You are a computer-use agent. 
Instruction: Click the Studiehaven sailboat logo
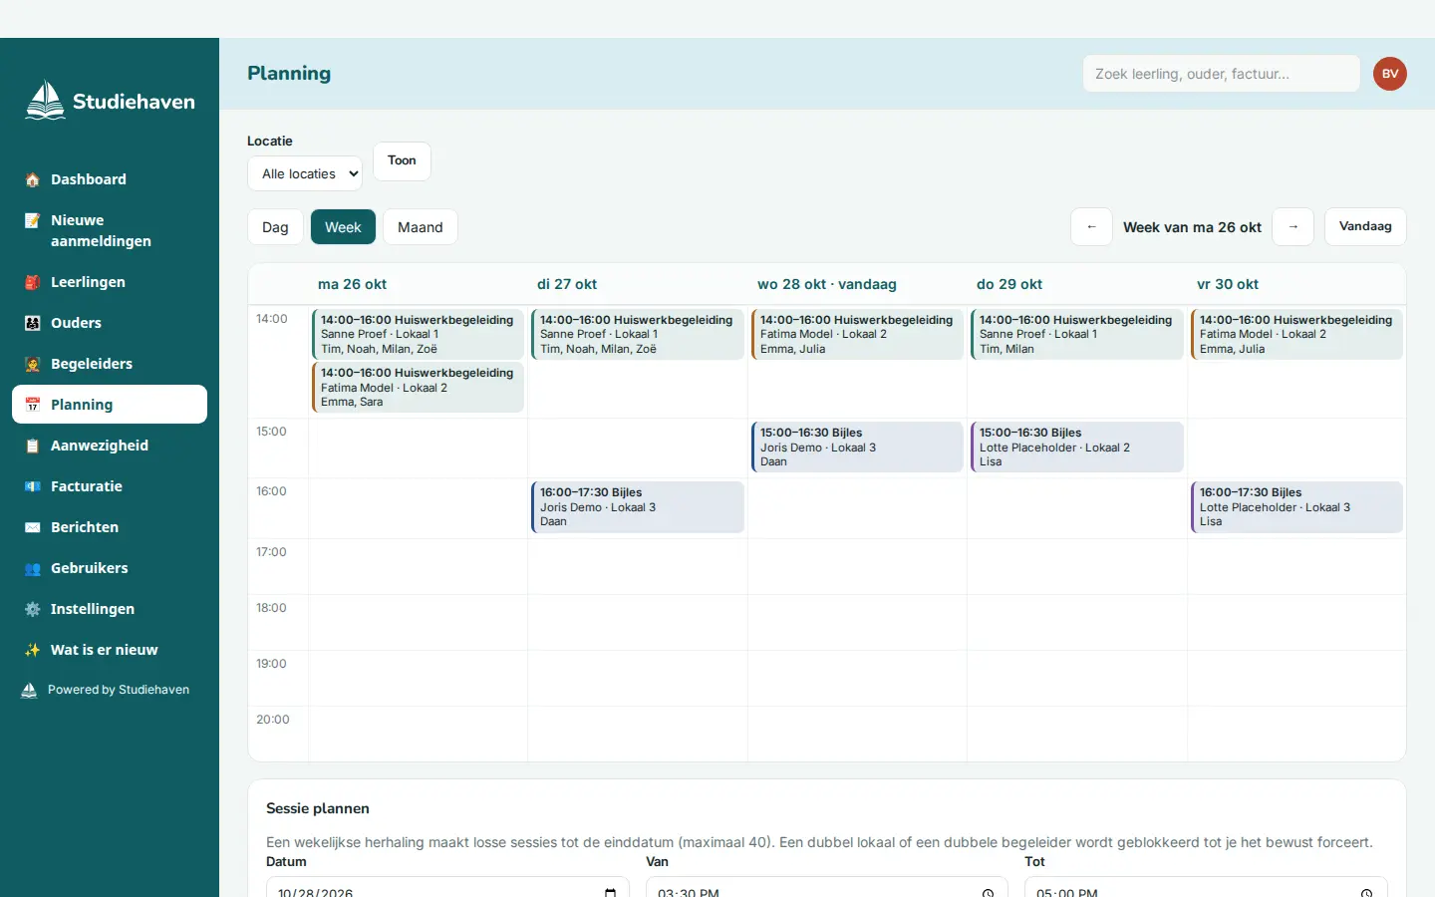point(45,101)
